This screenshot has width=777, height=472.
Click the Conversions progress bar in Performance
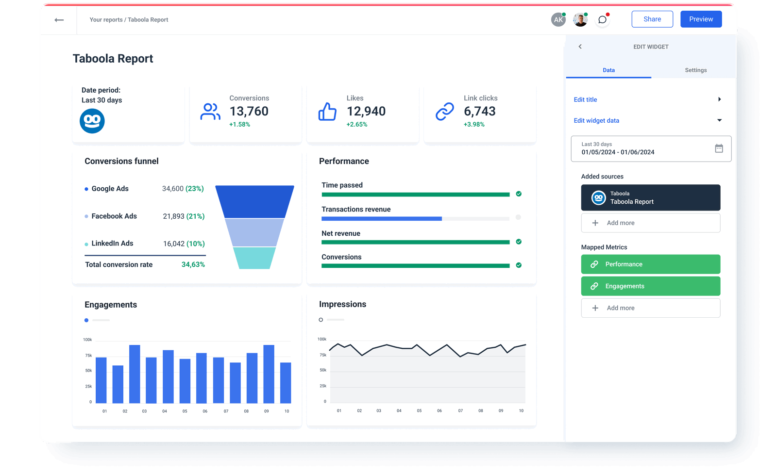point(415,266)
